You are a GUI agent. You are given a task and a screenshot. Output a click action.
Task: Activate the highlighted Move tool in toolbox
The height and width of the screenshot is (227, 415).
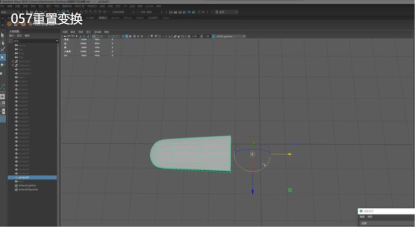click(x=3, y=57)
